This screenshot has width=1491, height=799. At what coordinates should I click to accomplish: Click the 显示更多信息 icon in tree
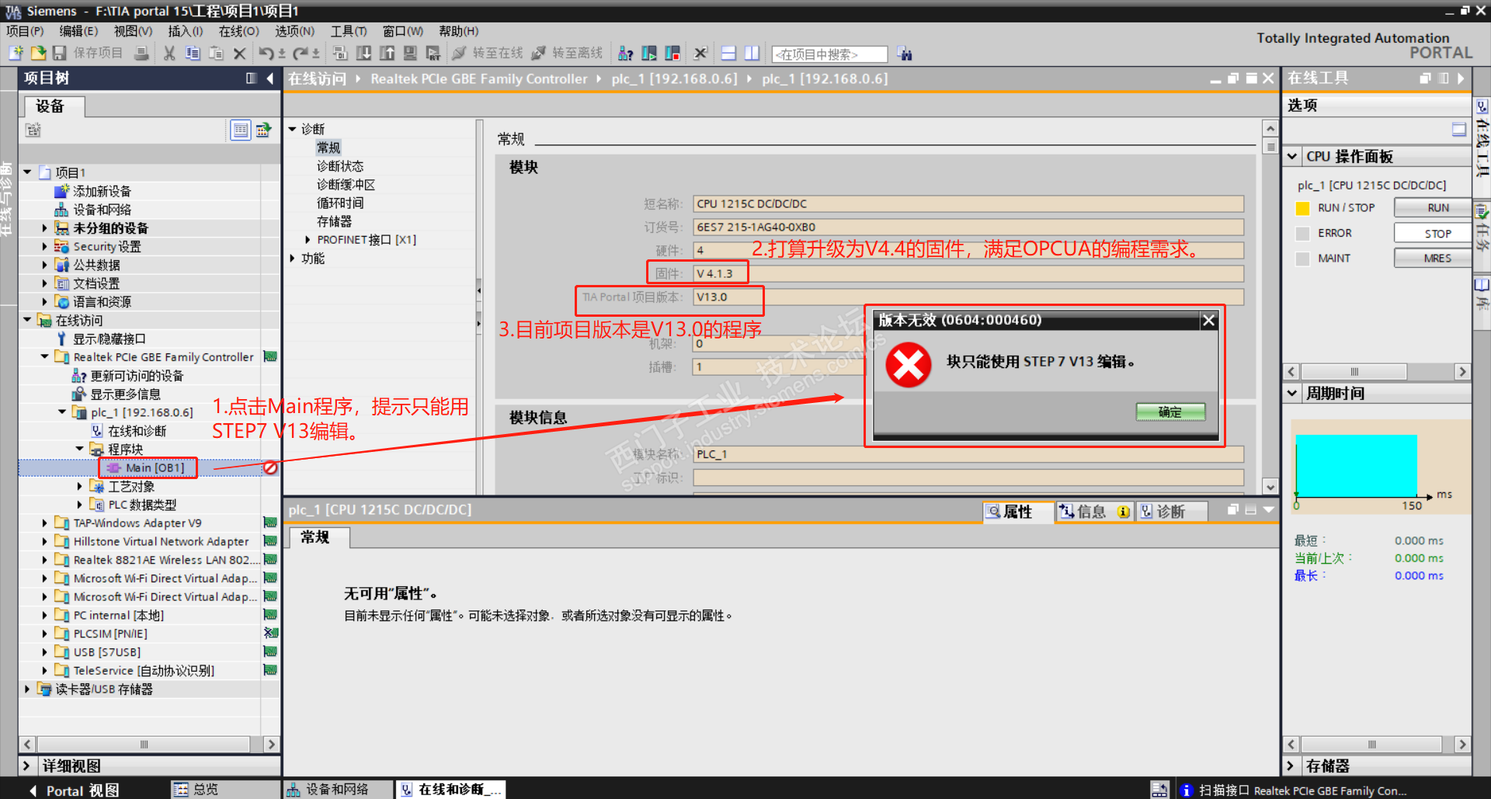tap(78, 394)
